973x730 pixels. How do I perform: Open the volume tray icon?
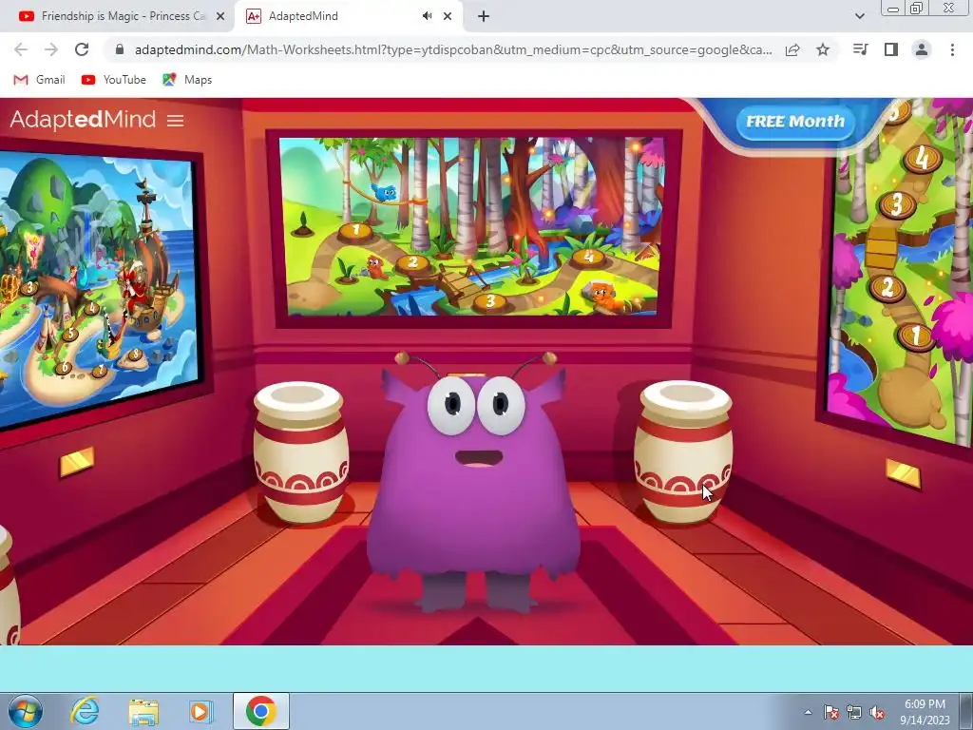coord(877,712)
